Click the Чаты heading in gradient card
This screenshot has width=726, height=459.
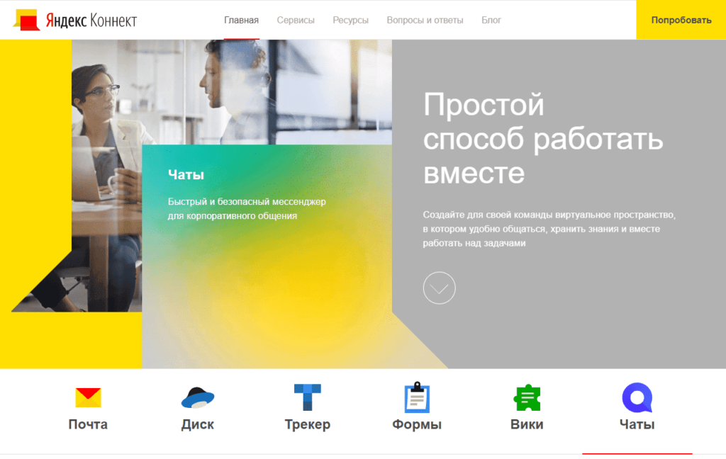(x=186, y=175)
